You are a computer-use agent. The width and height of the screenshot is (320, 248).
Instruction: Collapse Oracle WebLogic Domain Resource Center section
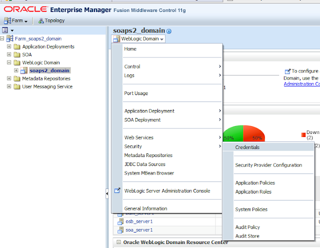pyautogui.click(x=118, y=242)
